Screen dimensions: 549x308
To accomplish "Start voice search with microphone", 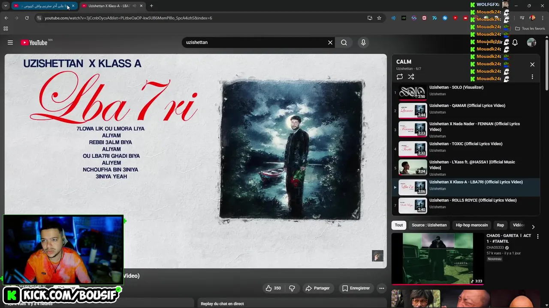I will pos(363,42).
